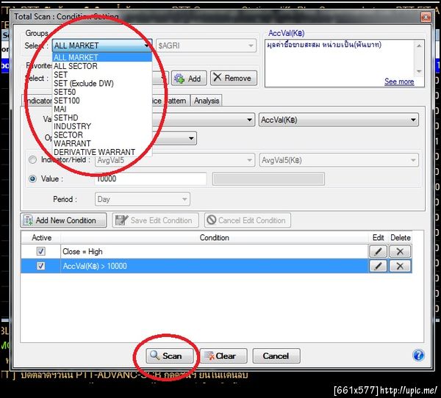Select the Value radio button

coord(32,178)
